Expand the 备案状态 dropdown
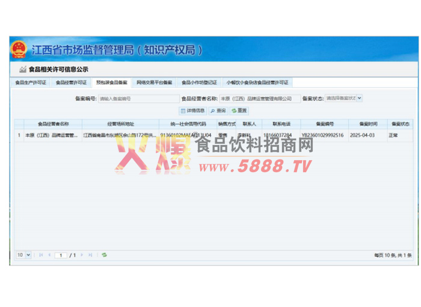 343,98
